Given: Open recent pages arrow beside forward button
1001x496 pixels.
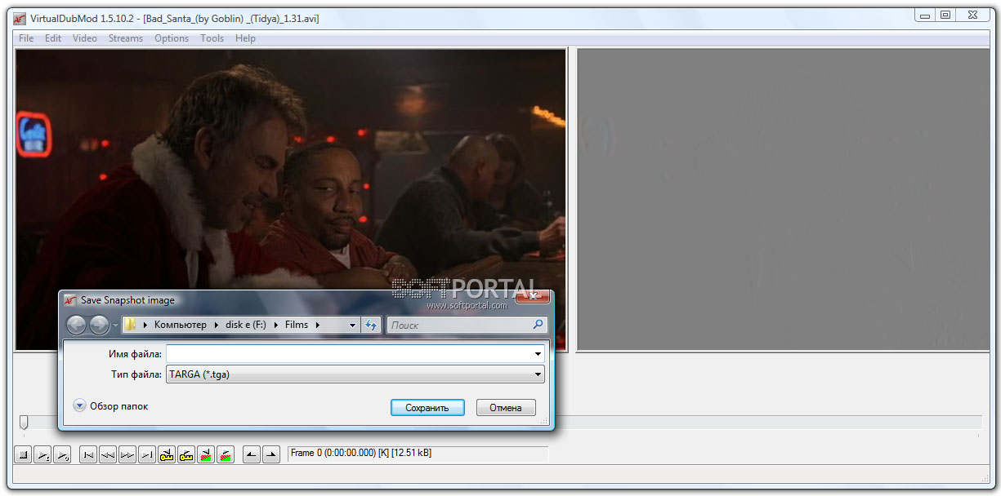Looking at the screenshot, I should (115, 325).
